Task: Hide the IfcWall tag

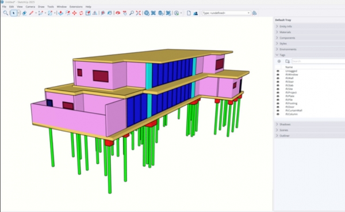Action: click(x=278, y=78)
